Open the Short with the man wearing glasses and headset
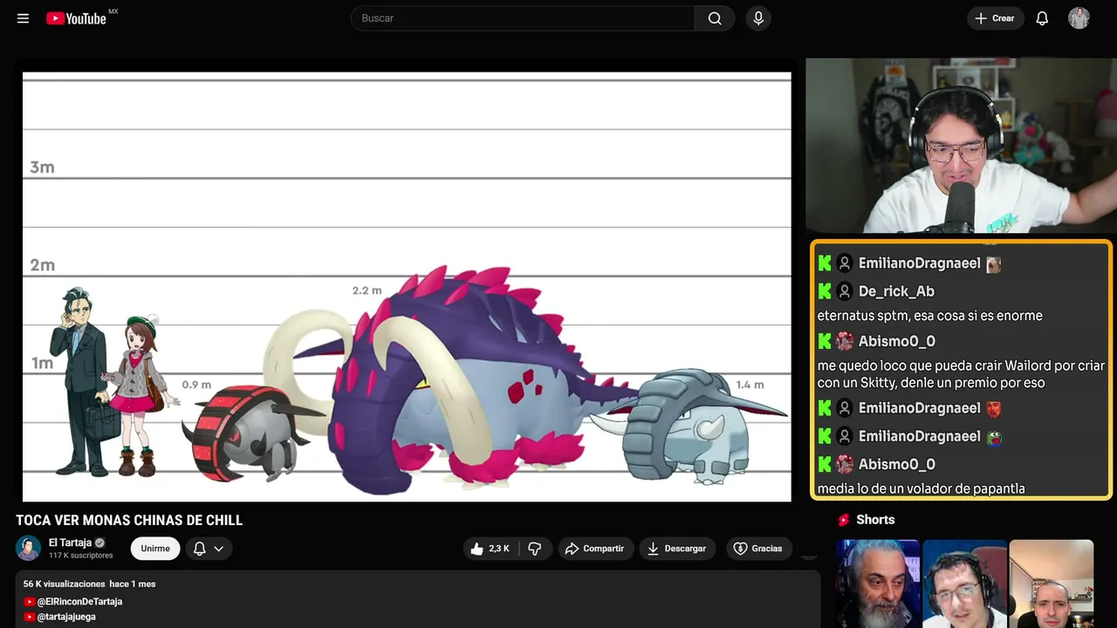Image resolution: width=1117 pixels, height=628 pixels. point(964,584)
